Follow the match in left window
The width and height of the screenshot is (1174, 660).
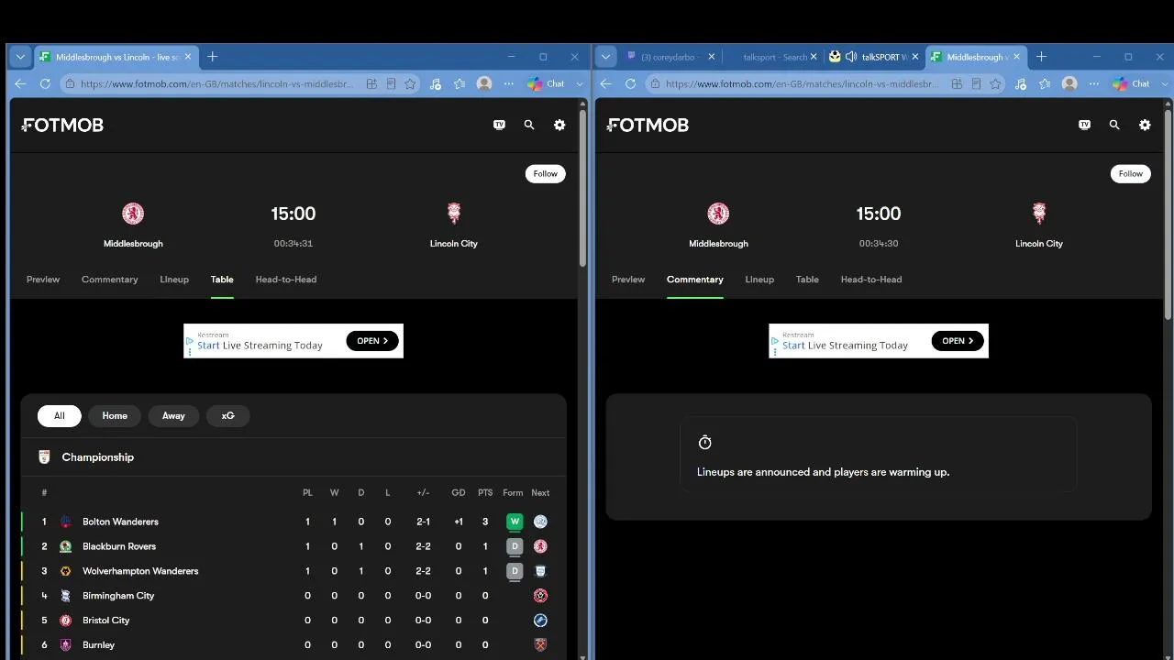coord(546,173)
